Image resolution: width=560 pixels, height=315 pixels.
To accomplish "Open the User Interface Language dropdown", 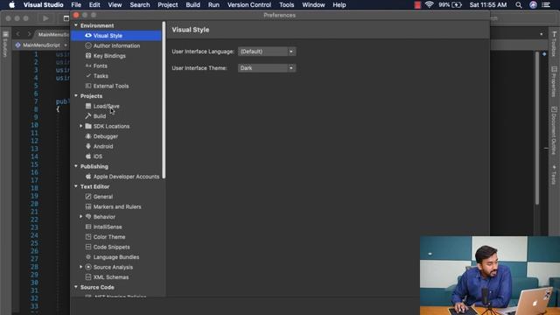I will click(267, 52).
